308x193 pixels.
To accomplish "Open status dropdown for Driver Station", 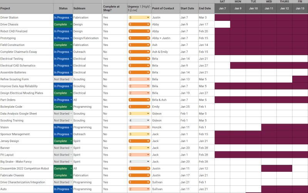I will tap(63, 17).
